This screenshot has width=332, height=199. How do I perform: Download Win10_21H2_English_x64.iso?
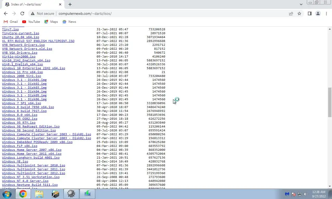coord(26,60)
